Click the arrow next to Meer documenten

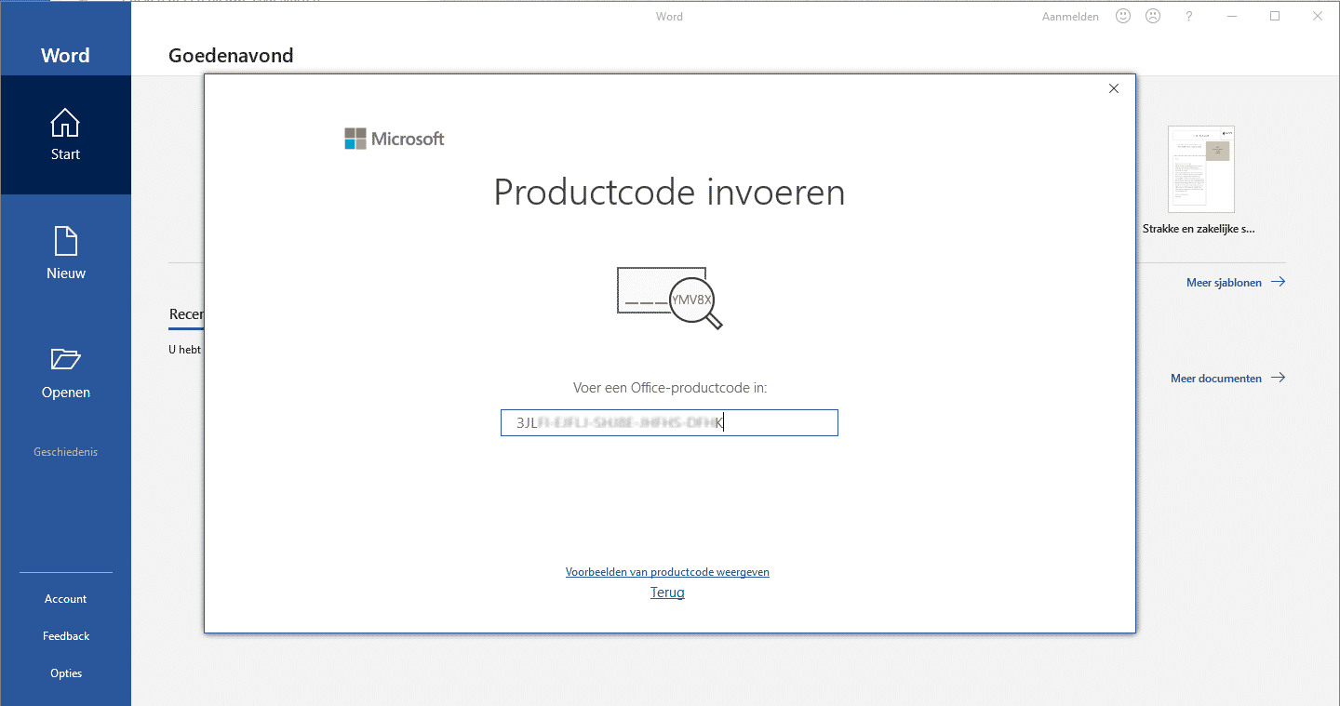pyautogui.click(x=1278, y=378)
